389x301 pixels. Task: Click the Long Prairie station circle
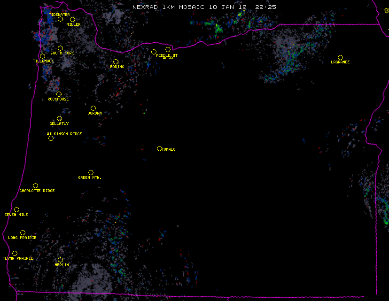point(23,233)
